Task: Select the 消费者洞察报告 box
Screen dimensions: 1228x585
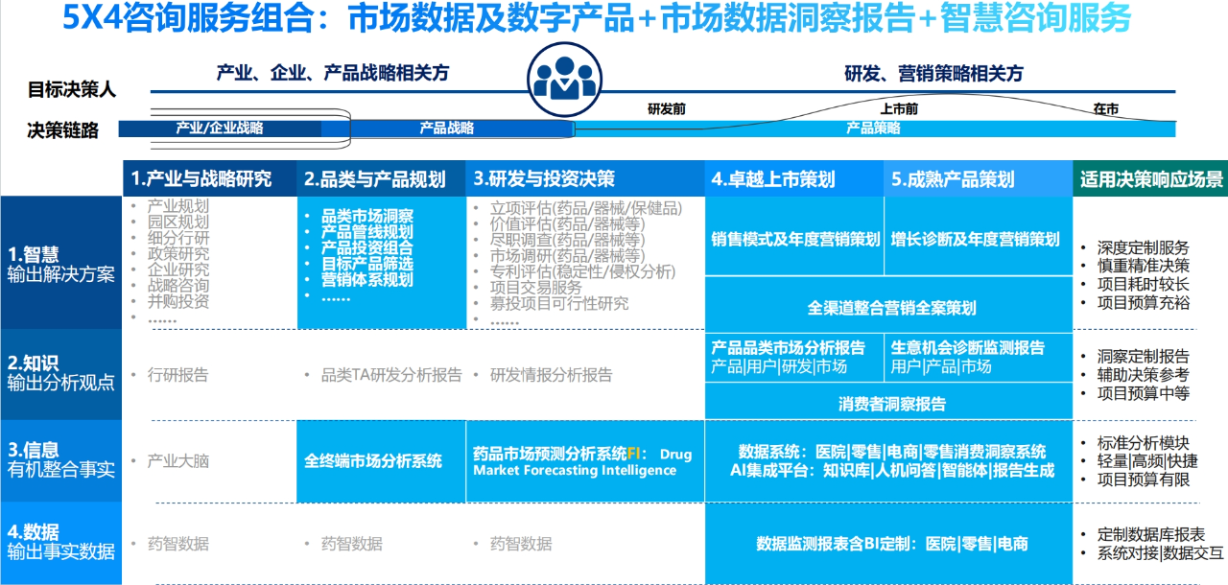Action: coord(890,404)
